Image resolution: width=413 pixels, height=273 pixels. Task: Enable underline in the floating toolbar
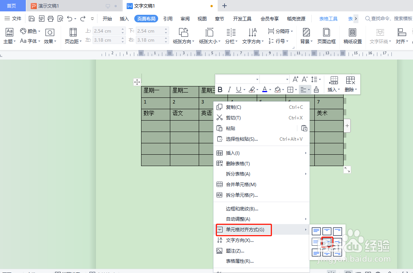pyautogui.click(x=239, y=89)
